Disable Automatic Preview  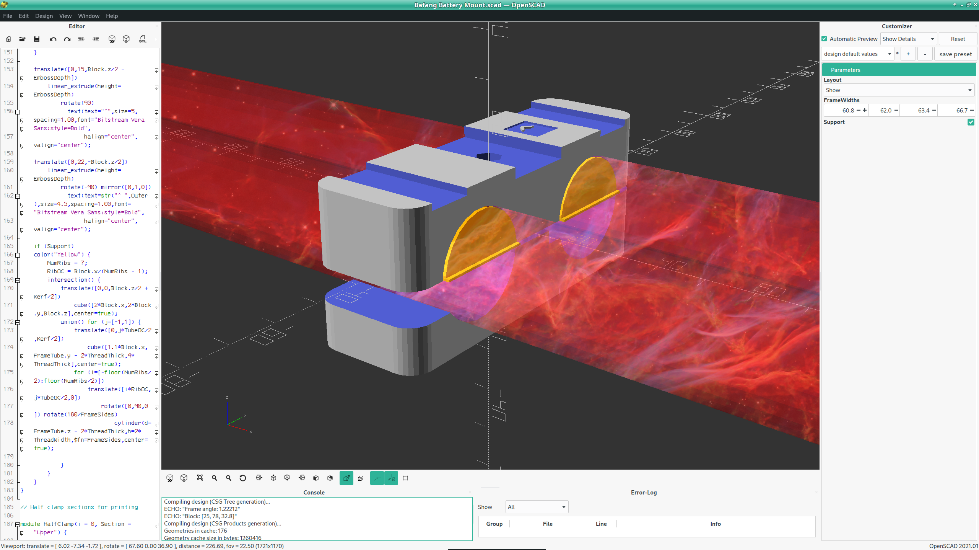[x=825, y=39]
